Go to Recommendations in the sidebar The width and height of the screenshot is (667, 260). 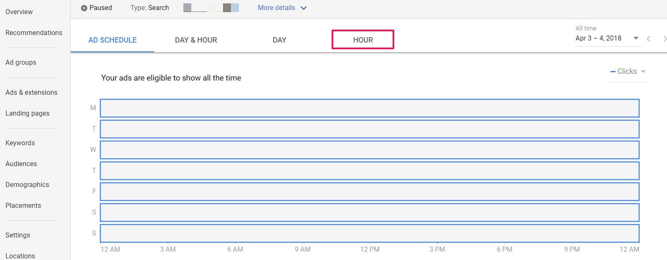coord(34,33)
